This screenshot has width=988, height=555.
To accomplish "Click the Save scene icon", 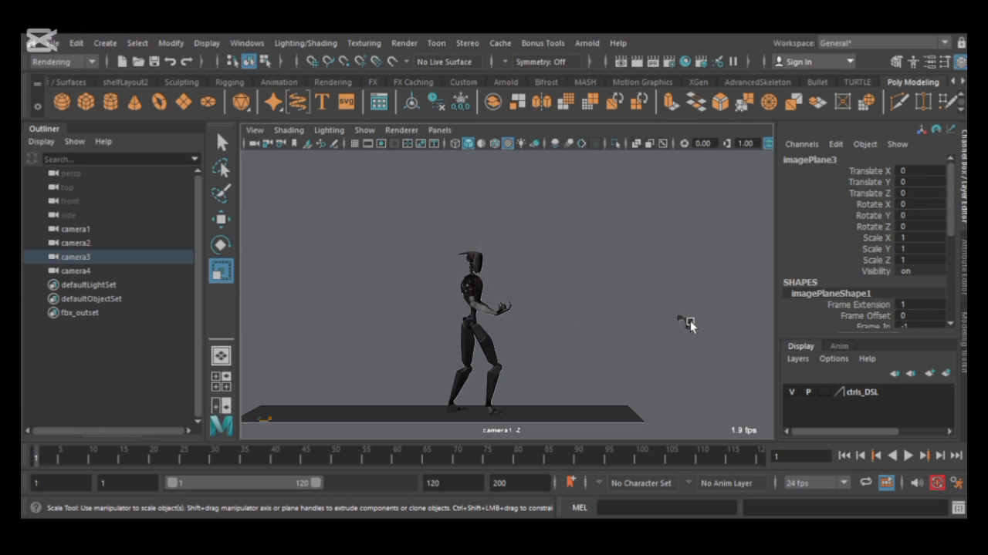I will coord(154,62).
